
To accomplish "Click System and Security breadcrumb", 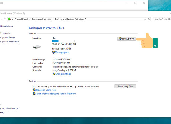I will click(41, 19).
